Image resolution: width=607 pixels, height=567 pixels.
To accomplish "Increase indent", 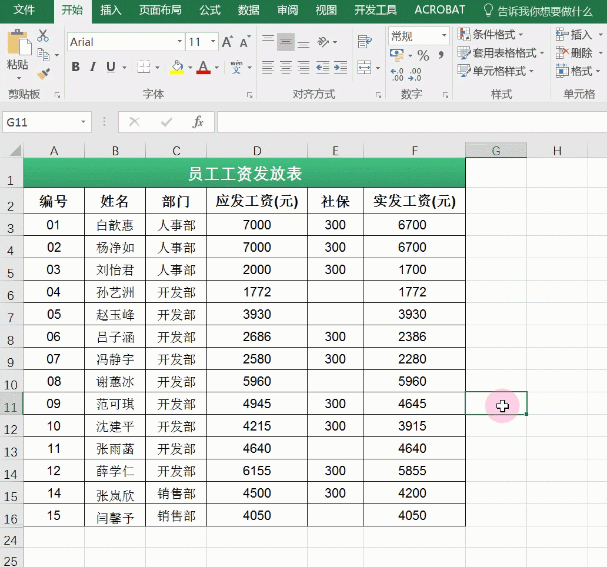I will 341,67.
